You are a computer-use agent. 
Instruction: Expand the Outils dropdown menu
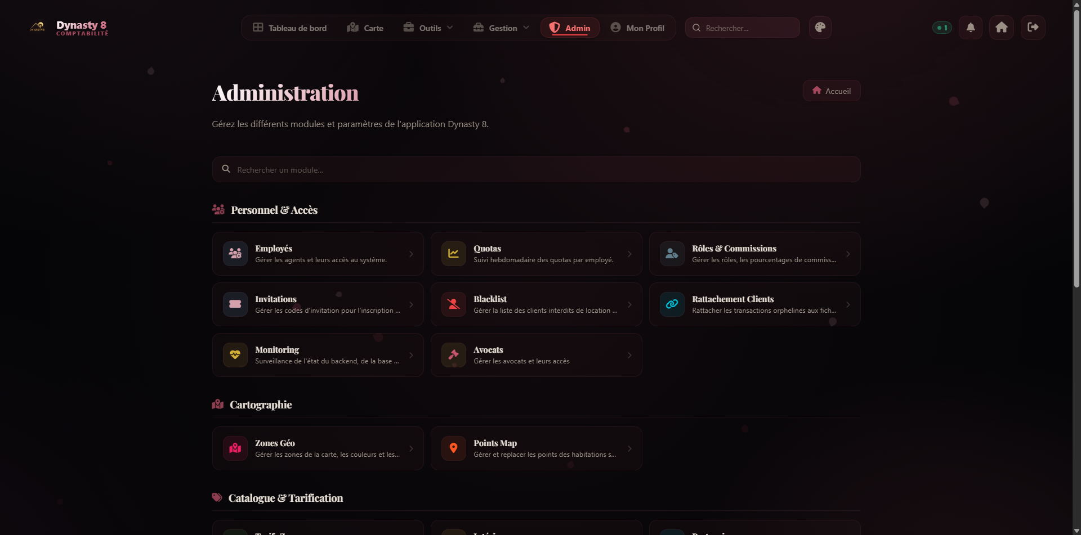(x=428, y=28)
